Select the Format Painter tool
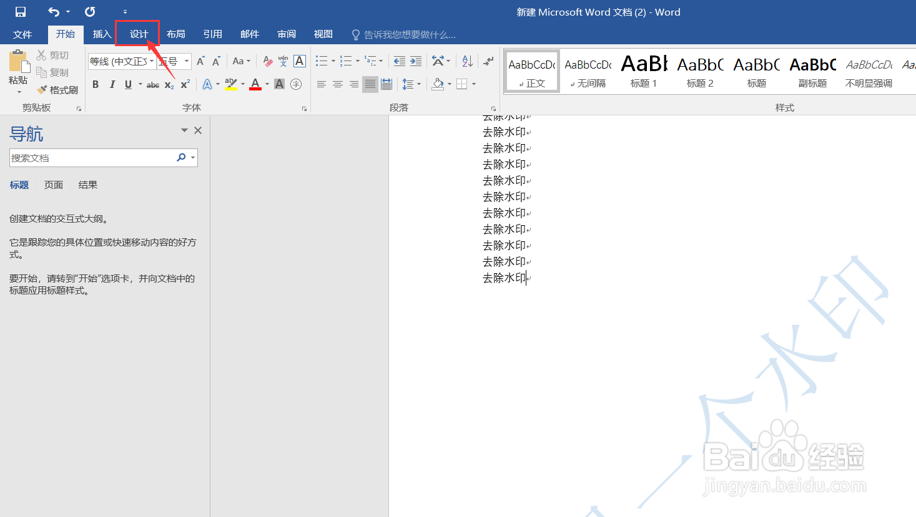The height and width of the screenshot is (517, 916). [57, 89]
